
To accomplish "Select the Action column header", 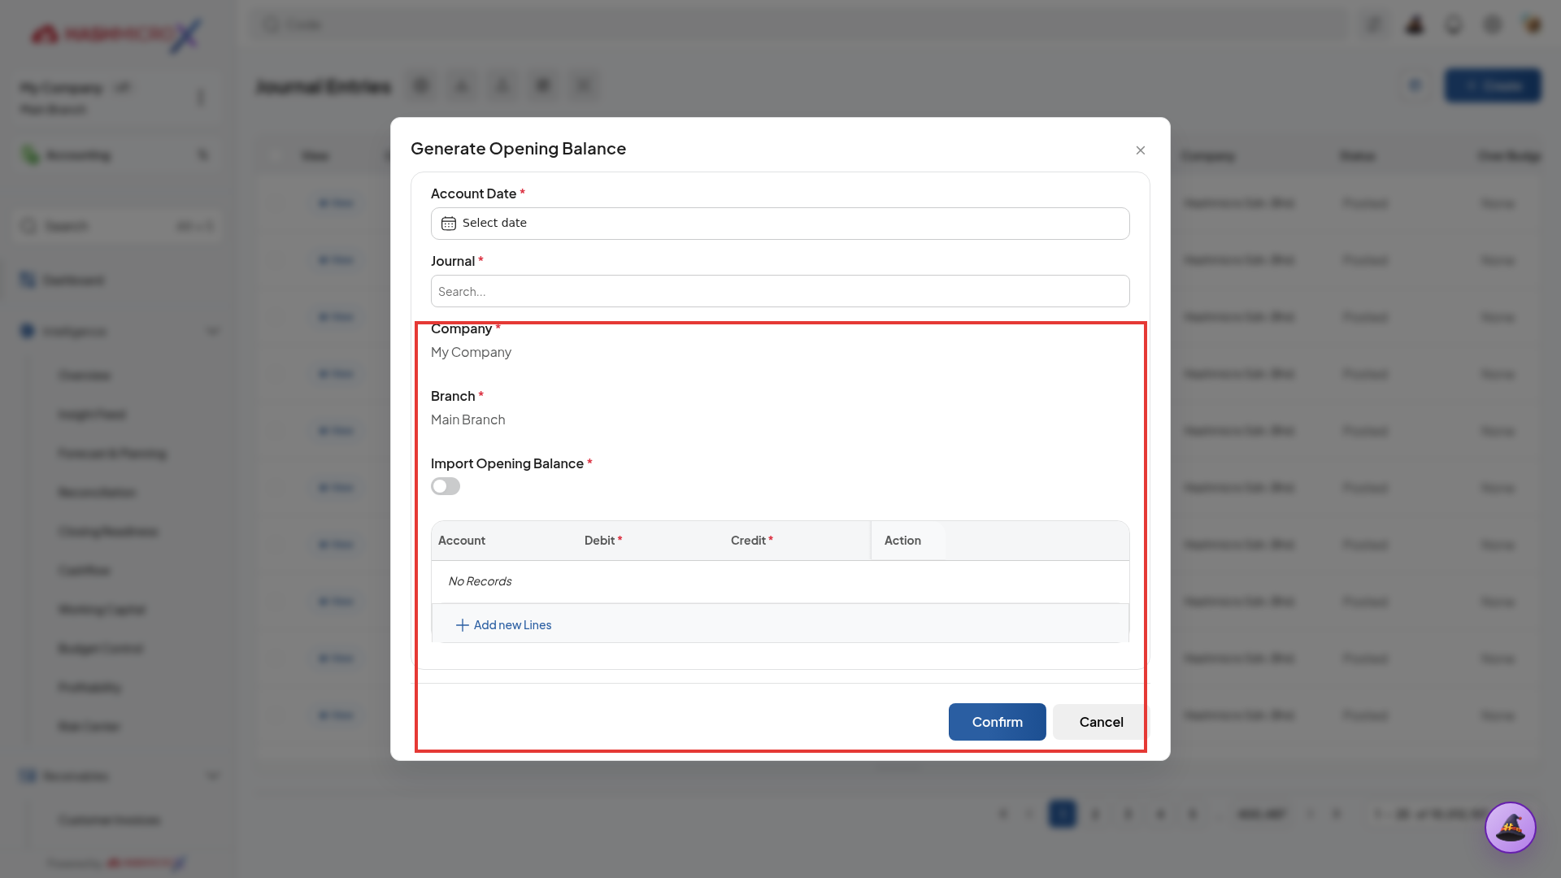I will (902, 541).
